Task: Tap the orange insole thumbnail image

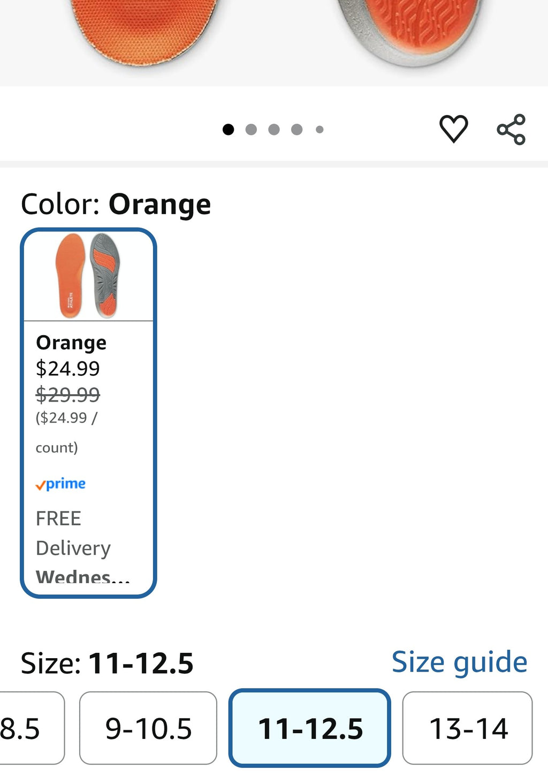Action: 88,276
